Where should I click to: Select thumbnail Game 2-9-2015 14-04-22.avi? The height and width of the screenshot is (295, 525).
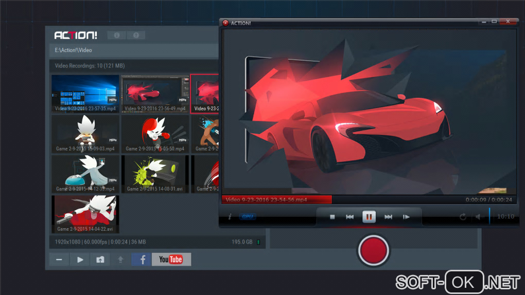click(85, 214)
